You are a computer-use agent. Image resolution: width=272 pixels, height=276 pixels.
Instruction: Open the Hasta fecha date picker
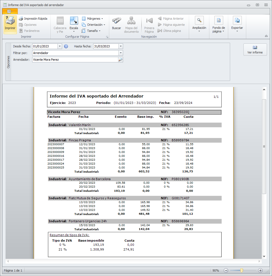121,46
